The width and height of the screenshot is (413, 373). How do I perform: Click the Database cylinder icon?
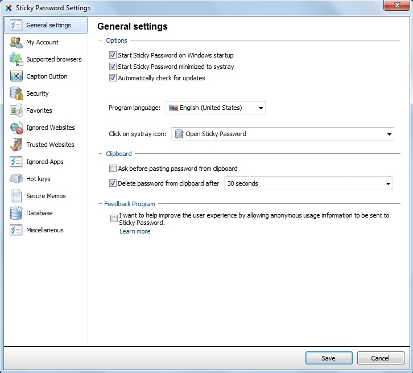coord(16,213)
